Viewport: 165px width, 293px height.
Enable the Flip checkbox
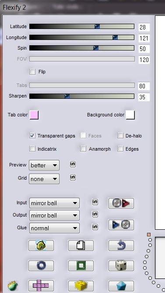[32, 72]
